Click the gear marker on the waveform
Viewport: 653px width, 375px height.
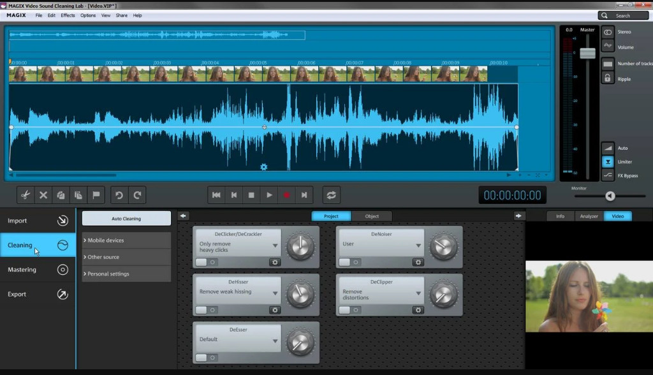coord(263,167)
